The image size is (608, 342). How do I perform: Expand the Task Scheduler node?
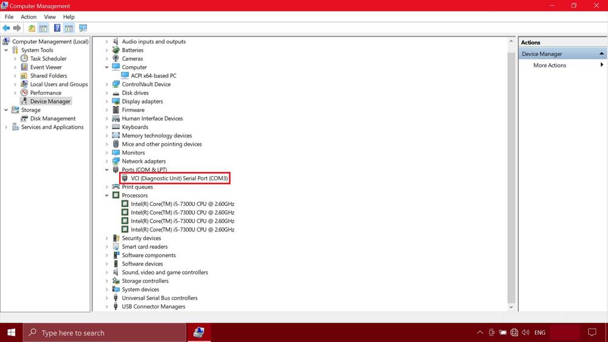tap(15, 58)
